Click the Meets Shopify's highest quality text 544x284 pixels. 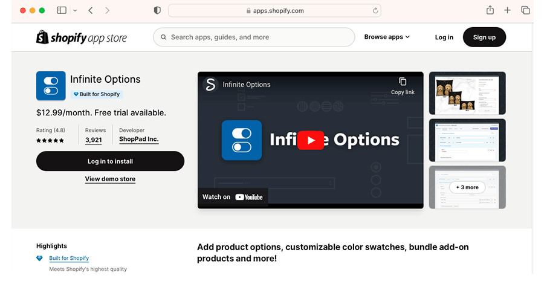tap(88, 269)
